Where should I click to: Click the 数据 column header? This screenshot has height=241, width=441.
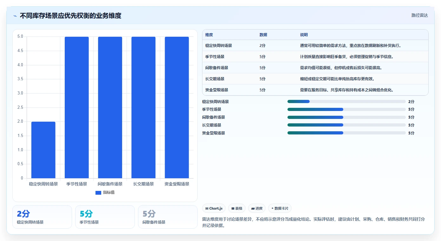tap(263, 35)
